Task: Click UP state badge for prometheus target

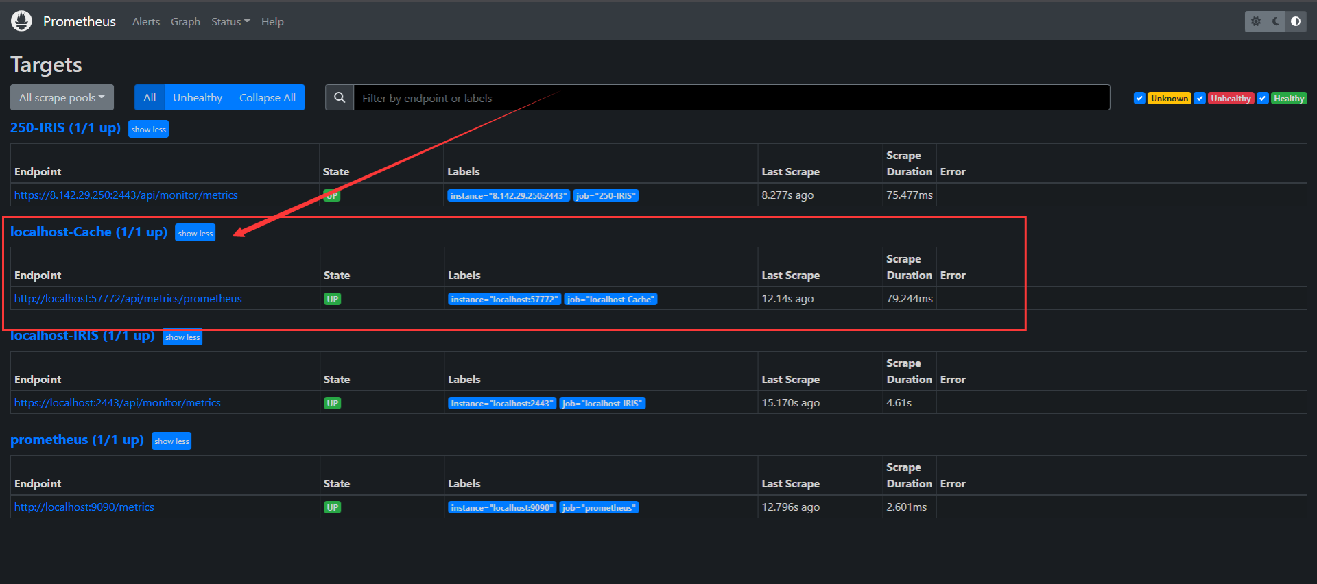Action: point(333,507)
